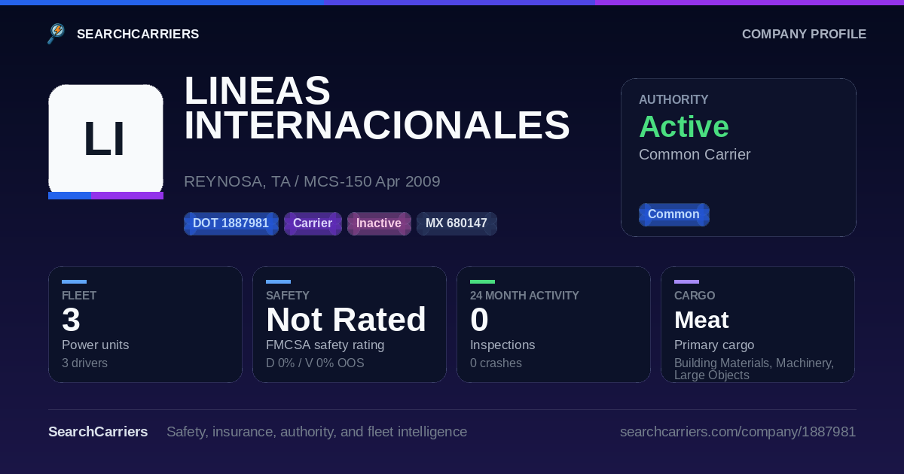
Task: Click the Inactive status badge
Action: point(379,223)
